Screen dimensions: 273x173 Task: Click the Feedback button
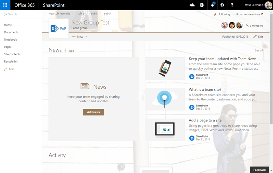(x=259, y=170)
